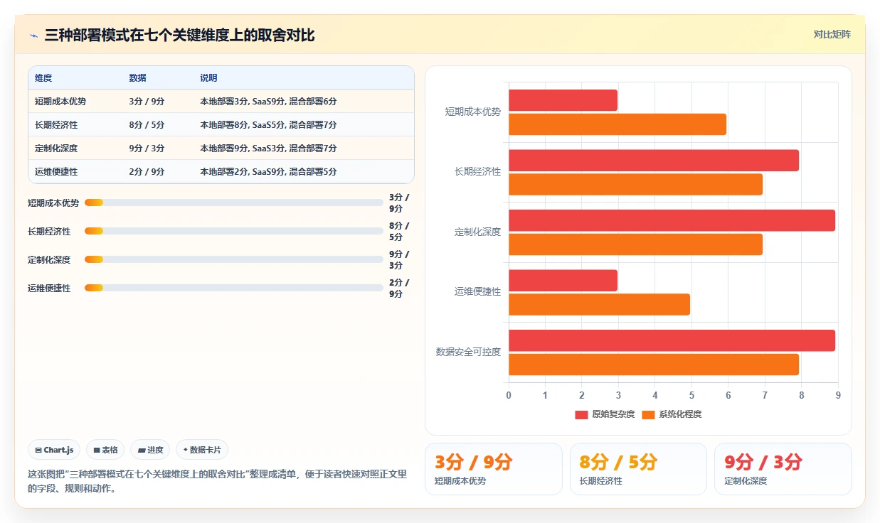Toggle 原始复杂度 legend red swatch
This screenshot has width=880, height=523.
[582, 414]
